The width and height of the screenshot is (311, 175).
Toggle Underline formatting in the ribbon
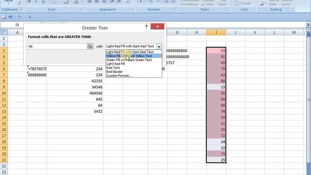coord(43,2)
